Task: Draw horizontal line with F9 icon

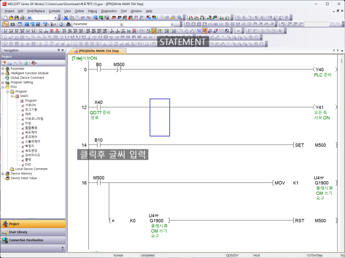Action: tap(41, 31)
